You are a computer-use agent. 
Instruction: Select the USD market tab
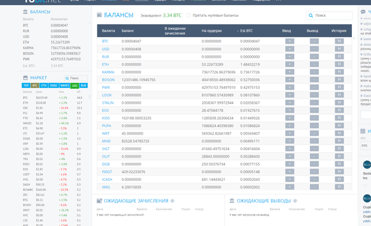click(x=75, y=86)
